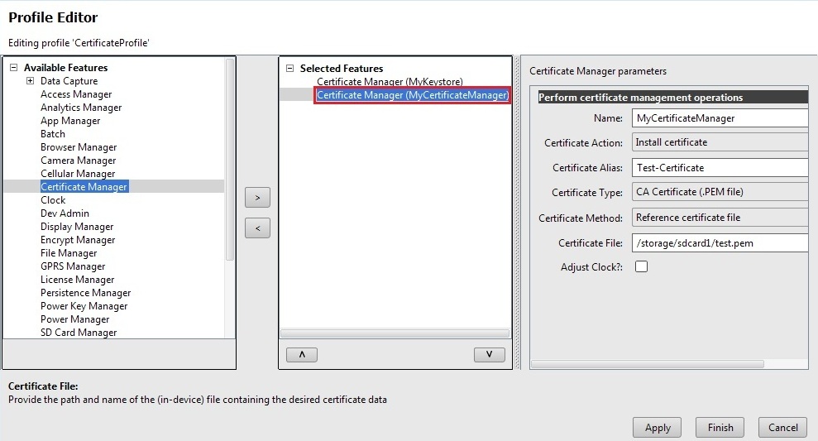Cancel the Profile Editor dialog

(x=782, y=428)
